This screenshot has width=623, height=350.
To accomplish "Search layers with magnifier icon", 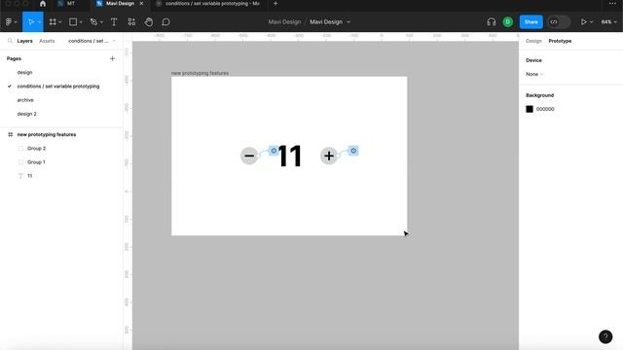I will click(10, 41).
